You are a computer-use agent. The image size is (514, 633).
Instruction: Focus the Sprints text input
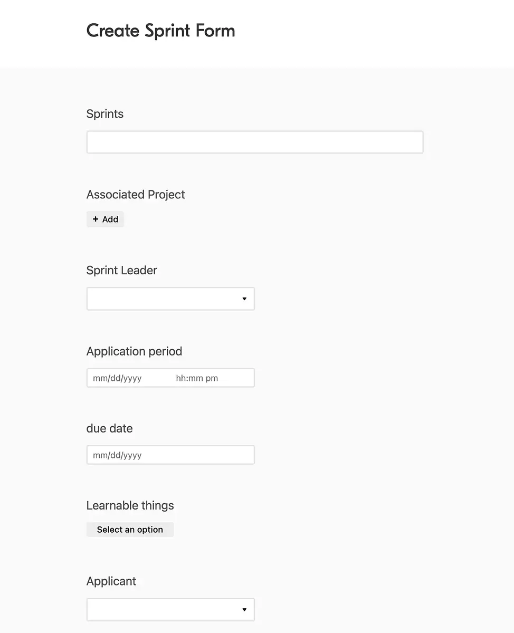point(255,142)
